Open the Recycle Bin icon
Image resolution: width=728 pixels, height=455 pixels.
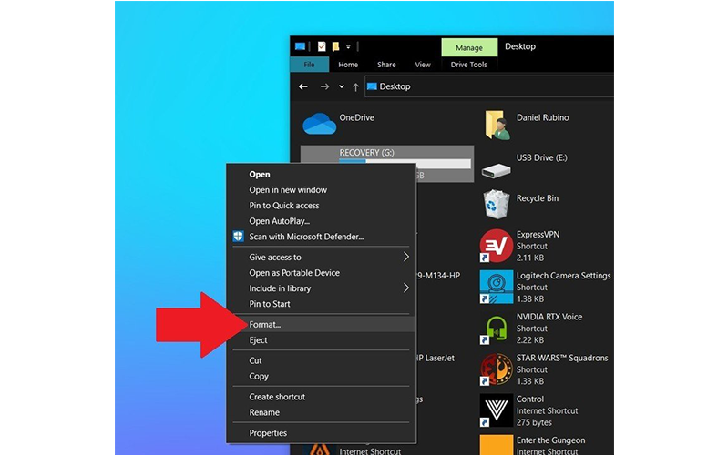(496, 204)
